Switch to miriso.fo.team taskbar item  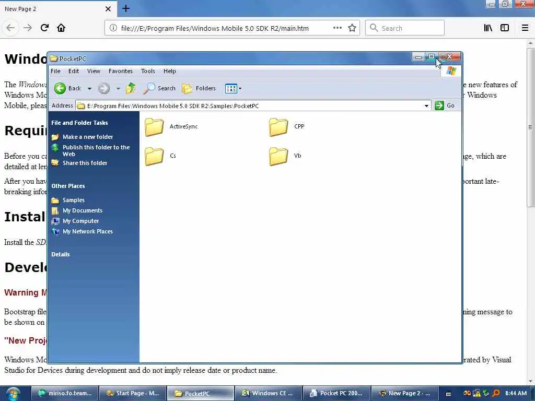[65, 393]
